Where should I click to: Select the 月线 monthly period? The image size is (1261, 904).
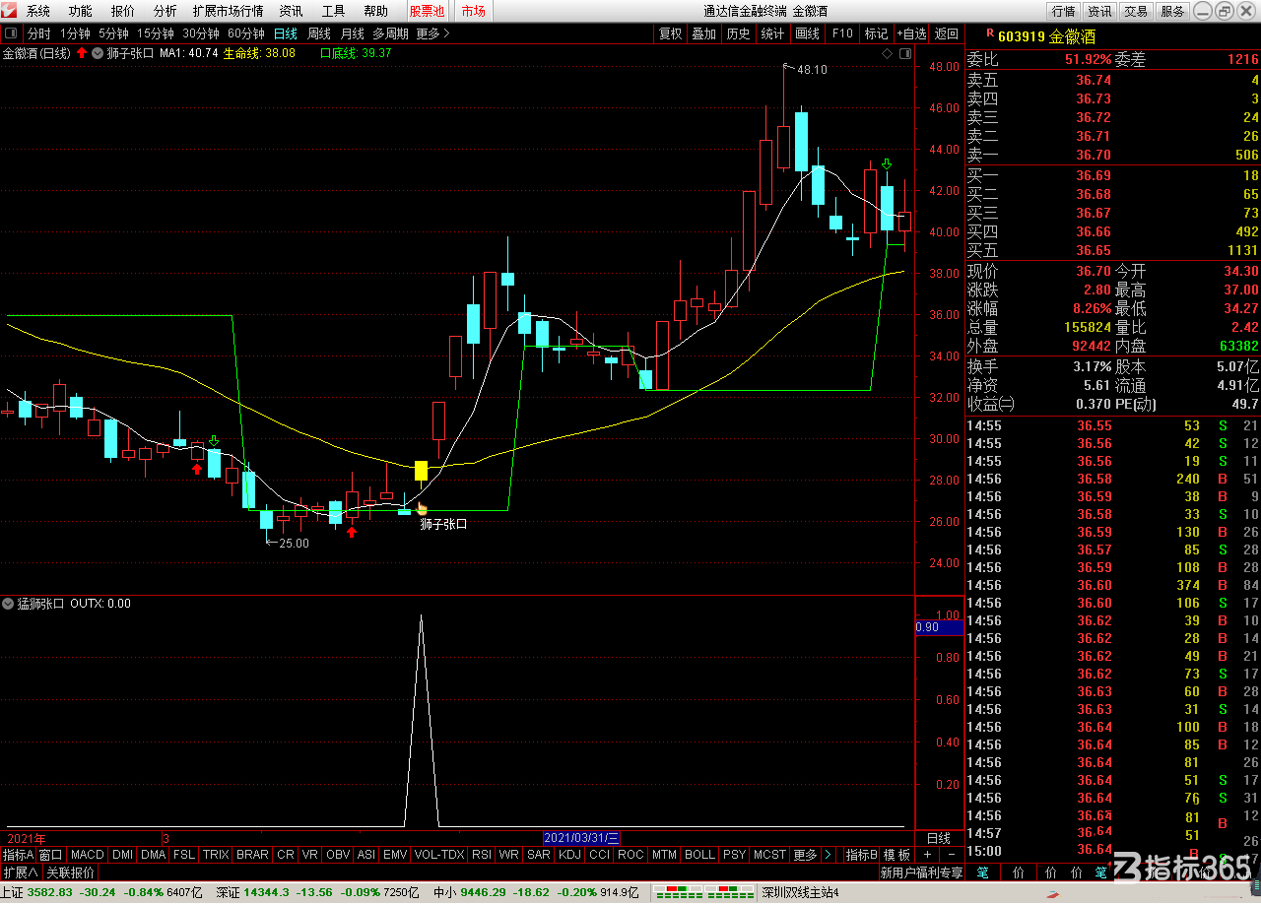[352, 33]
